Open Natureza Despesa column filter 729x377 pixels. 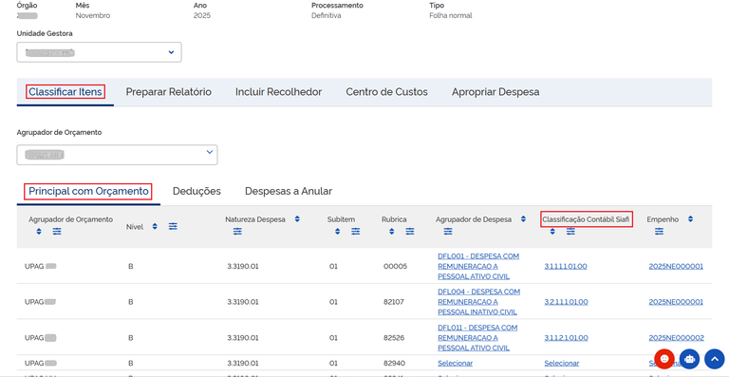point(237,231)
